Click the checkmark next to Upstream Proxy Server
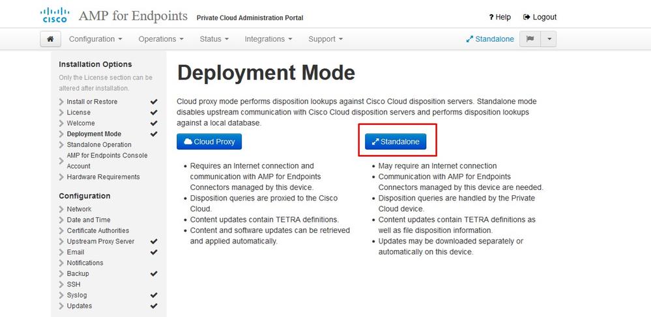Viewport: 651px width, 317px height. (154, 241)
